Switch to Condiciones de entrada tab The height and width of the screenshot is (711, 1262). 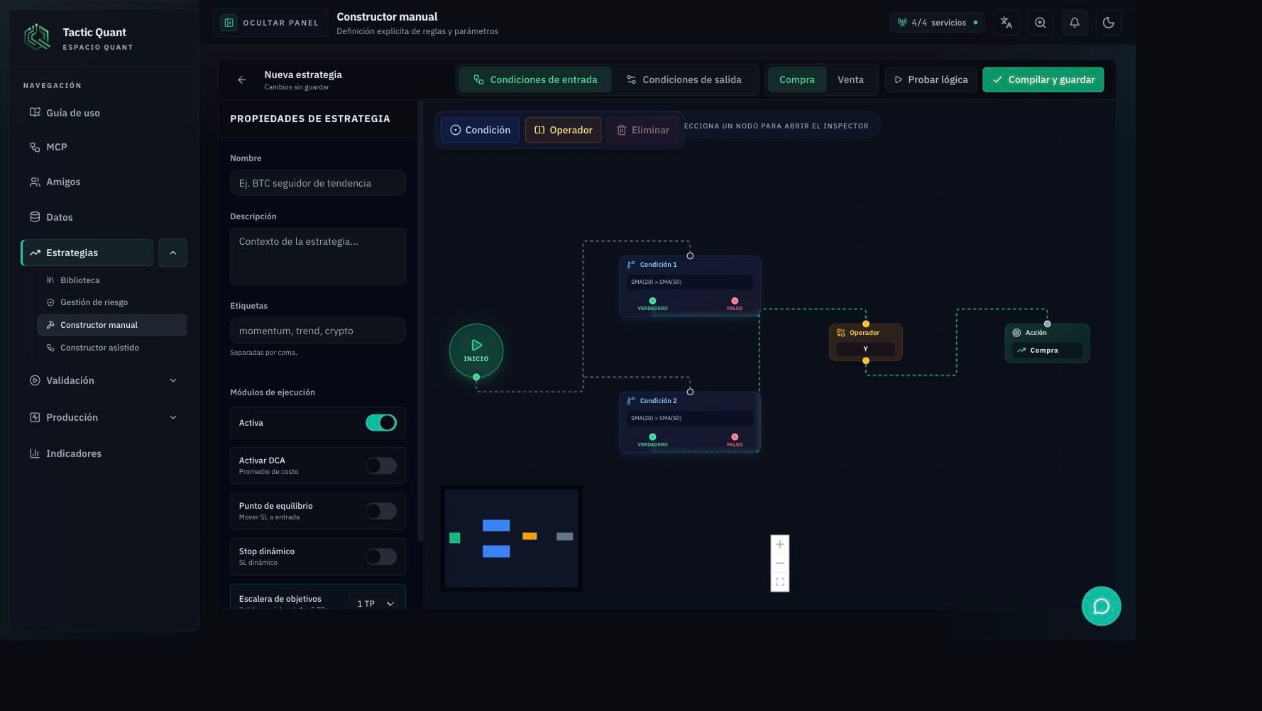536,79
